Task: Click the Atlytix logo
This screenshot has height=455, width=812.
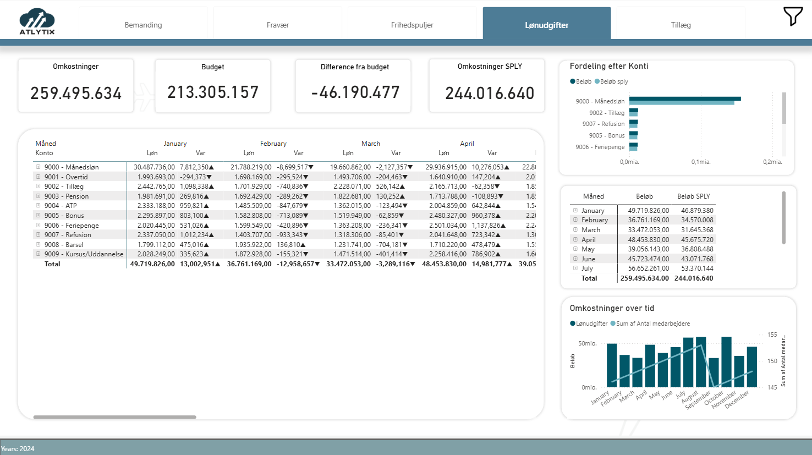Action: tap(36, 20)
